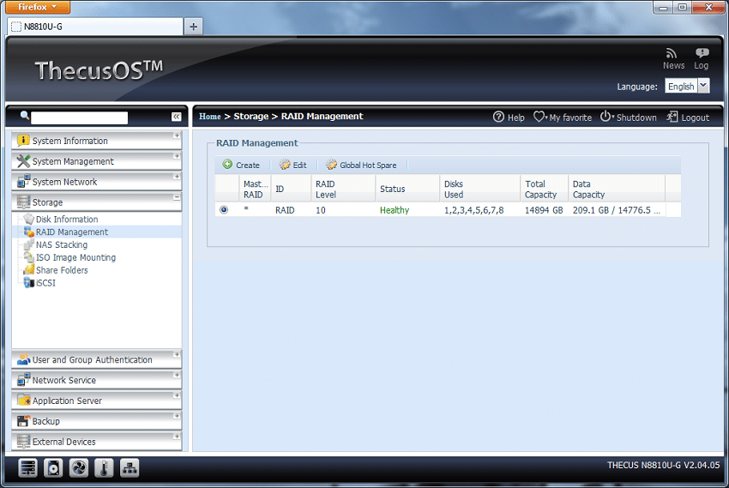Click the fan status icon in bottom bar
This screenshot has height=488, width=729.
click(79, 468)
